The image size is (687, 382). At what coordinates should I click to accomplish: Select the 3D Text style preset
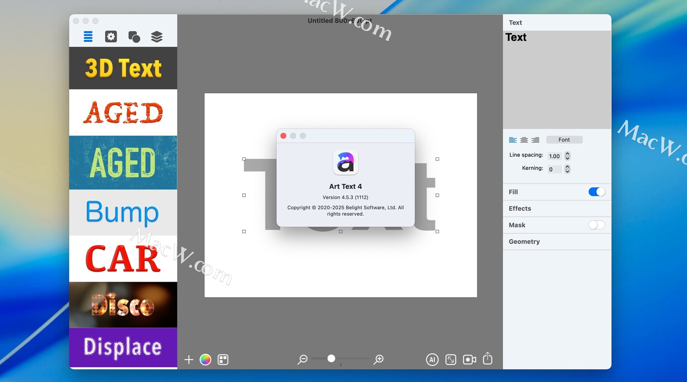(123, 68)
